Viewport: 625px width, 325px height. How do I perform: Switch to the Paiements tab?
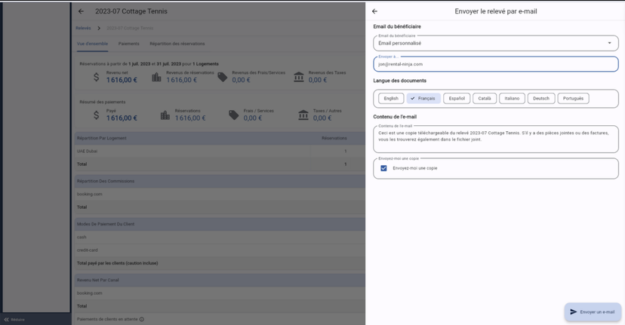tap(128, 44)
